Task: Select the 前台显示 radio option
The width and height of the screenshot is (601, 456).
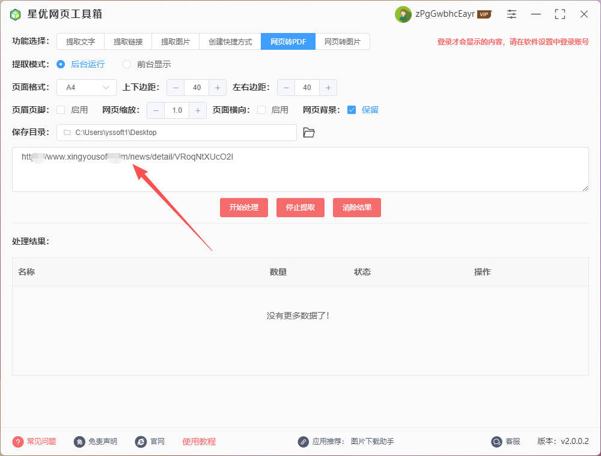Action: point(127,64)
